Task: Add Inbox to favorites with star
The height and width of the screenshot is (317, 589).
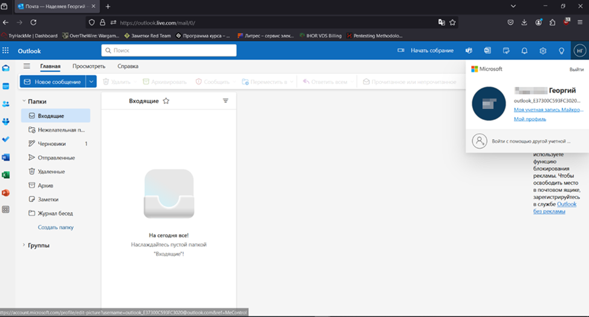Action: (x=166, y=100)
